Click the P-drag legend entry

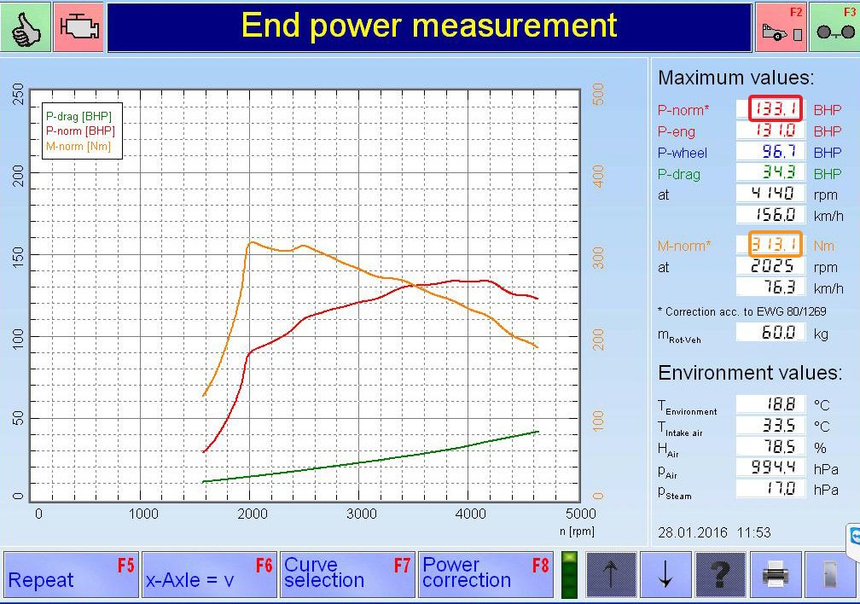tap(78, 116)
